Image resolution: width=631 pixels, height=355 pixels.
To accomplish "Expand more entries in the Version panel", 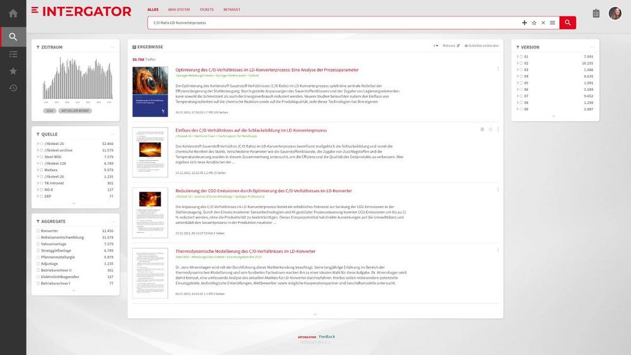I will point(553,116).
